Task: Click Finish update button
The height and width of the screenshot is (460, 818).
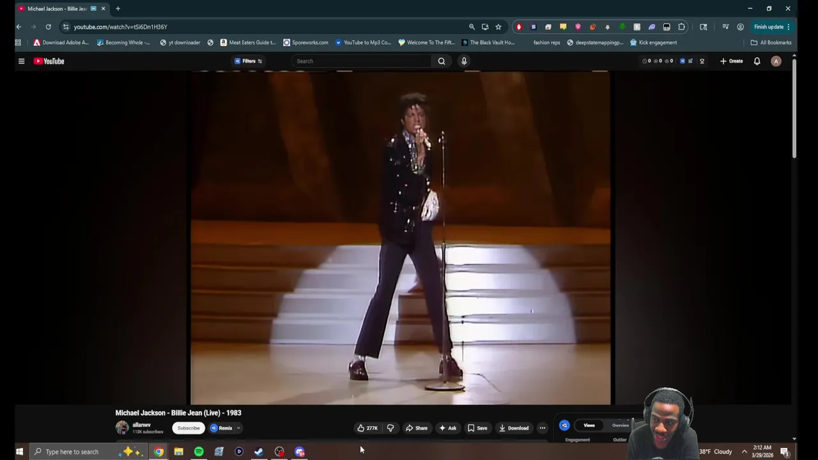Action: pyautogui.click(x=772, y=27)
